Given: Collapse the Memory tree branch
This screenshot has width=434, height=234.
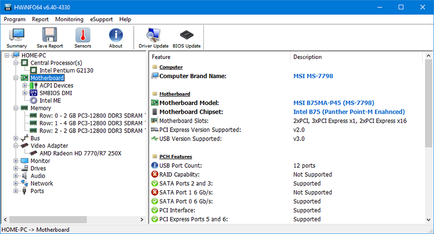Looking at the screenshot, I should tap(16, 108).
